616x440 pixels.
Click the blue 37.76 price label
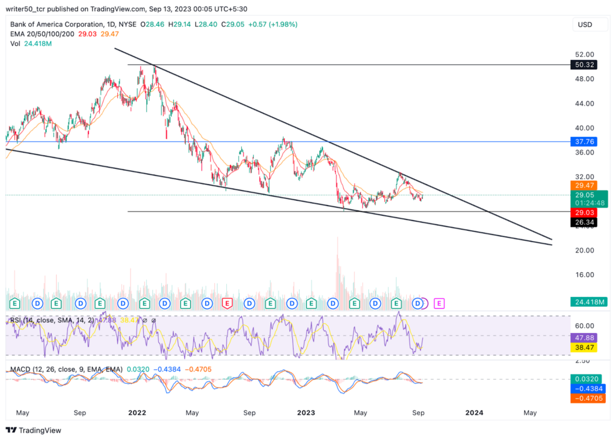pyautogui.click(x=584, y=142)
